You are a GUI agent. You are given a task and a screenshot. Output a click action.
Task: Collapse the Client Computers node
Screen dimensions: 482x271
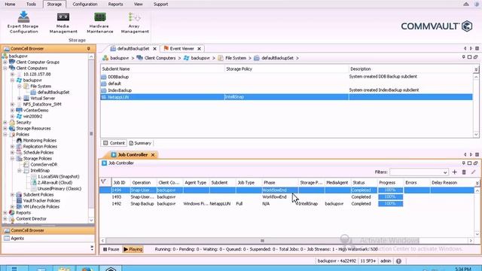point(5,69)
